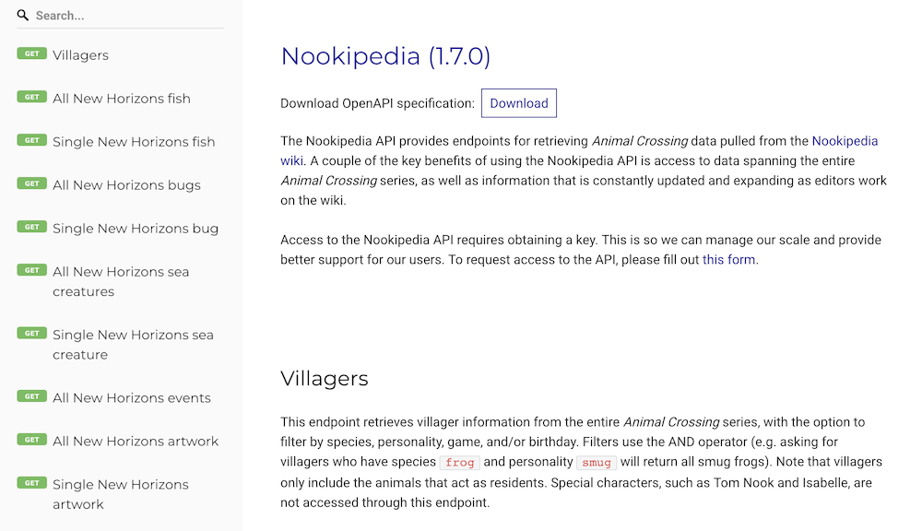
Task: Click the GET badge beside All New Horizons fish
Action: click(30, 97)
